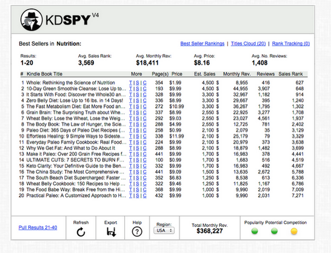Click monthly revenue 44,955 cell
The height and width of the screenshot is (253, 331).
coord(240,89)
